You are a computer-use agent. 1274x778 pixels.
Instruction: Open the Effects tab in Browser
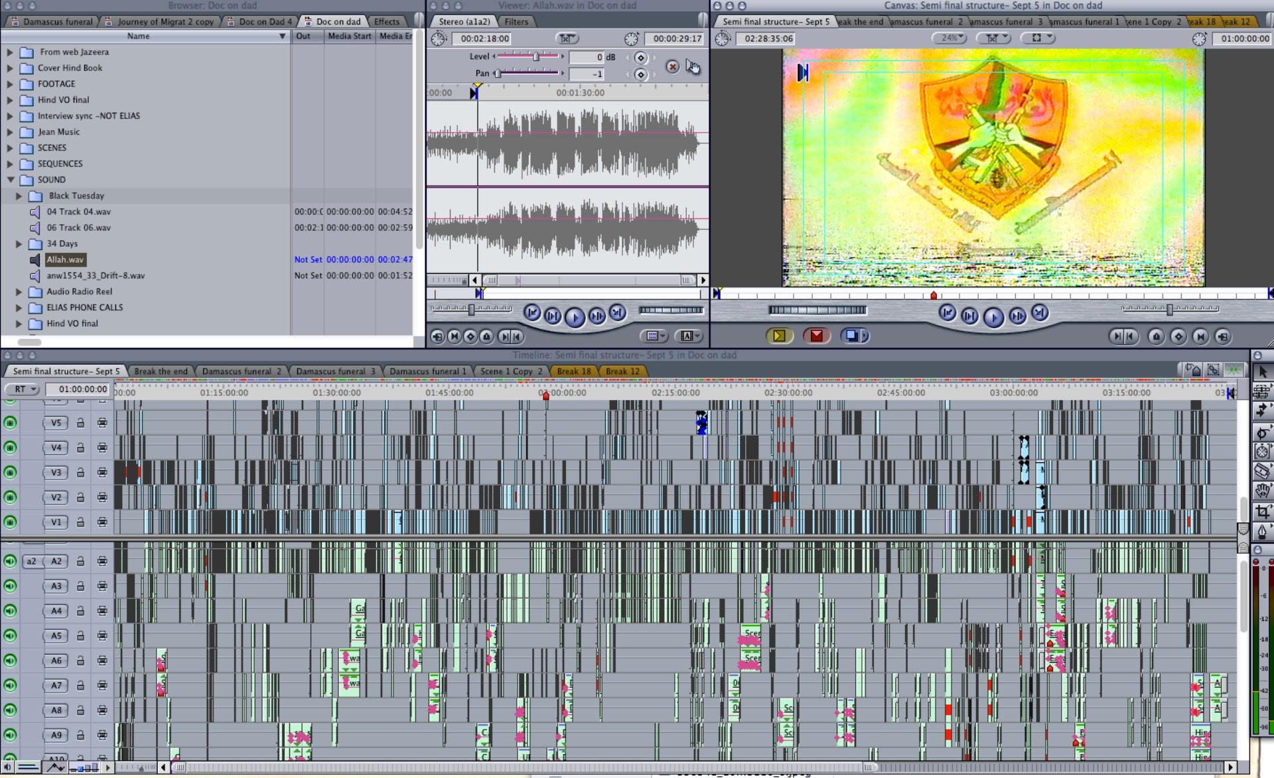coord(386,22)
